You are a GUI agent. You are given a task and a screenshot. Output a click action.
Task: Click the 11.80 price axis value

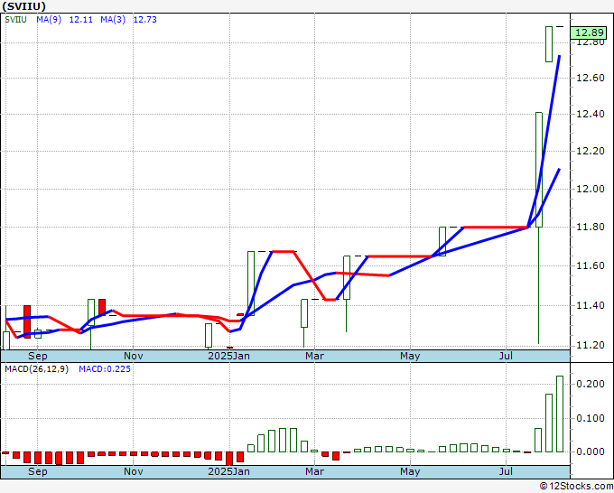coord(591,227)
